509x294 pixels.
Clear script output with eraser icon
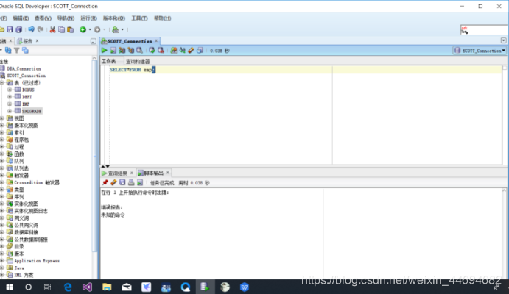(x=113, y=182)
